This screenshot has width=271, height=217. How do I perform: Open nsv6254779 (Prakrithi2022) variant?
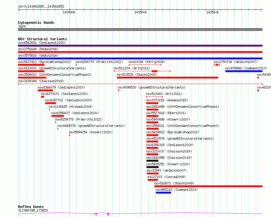99,62
